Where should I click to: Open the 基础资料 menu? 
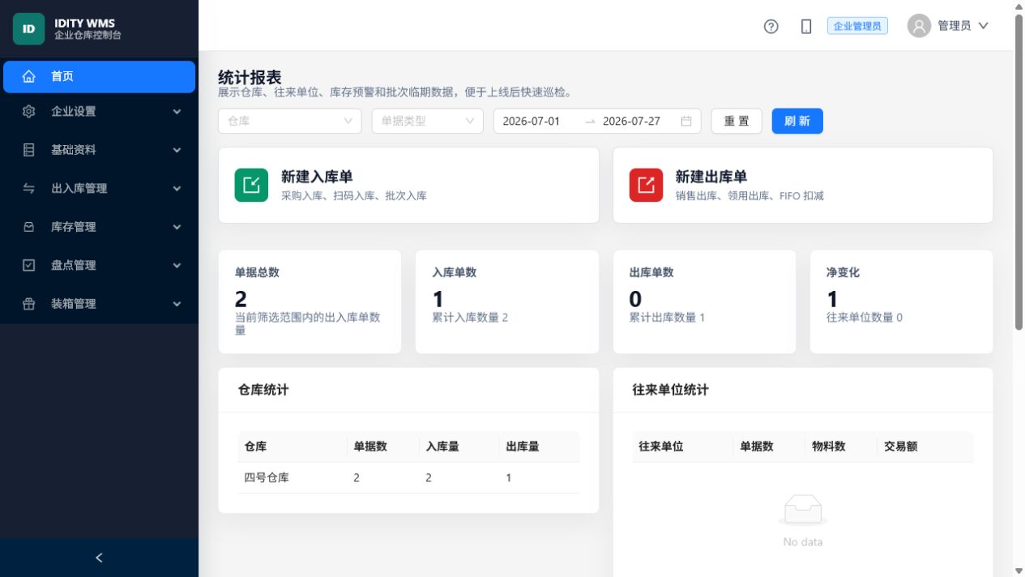click(x=99, y=150)
